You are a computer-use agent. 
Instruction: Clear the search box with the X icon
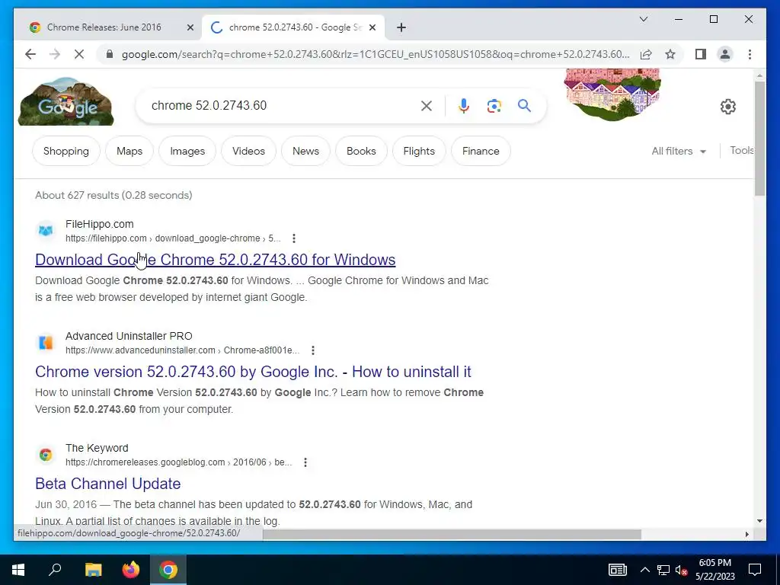[x=427, y=105]
